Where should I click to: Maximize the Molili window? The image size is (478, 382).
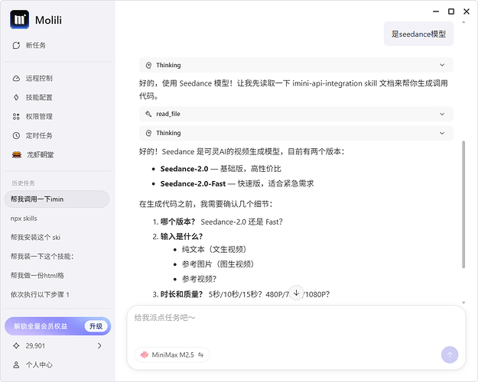[451, 11]
